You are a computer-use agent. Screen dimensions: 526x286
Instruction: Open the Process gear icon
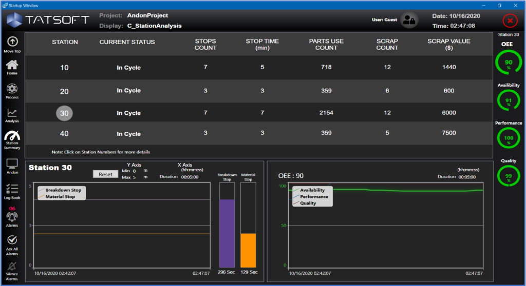click(12, 89)
